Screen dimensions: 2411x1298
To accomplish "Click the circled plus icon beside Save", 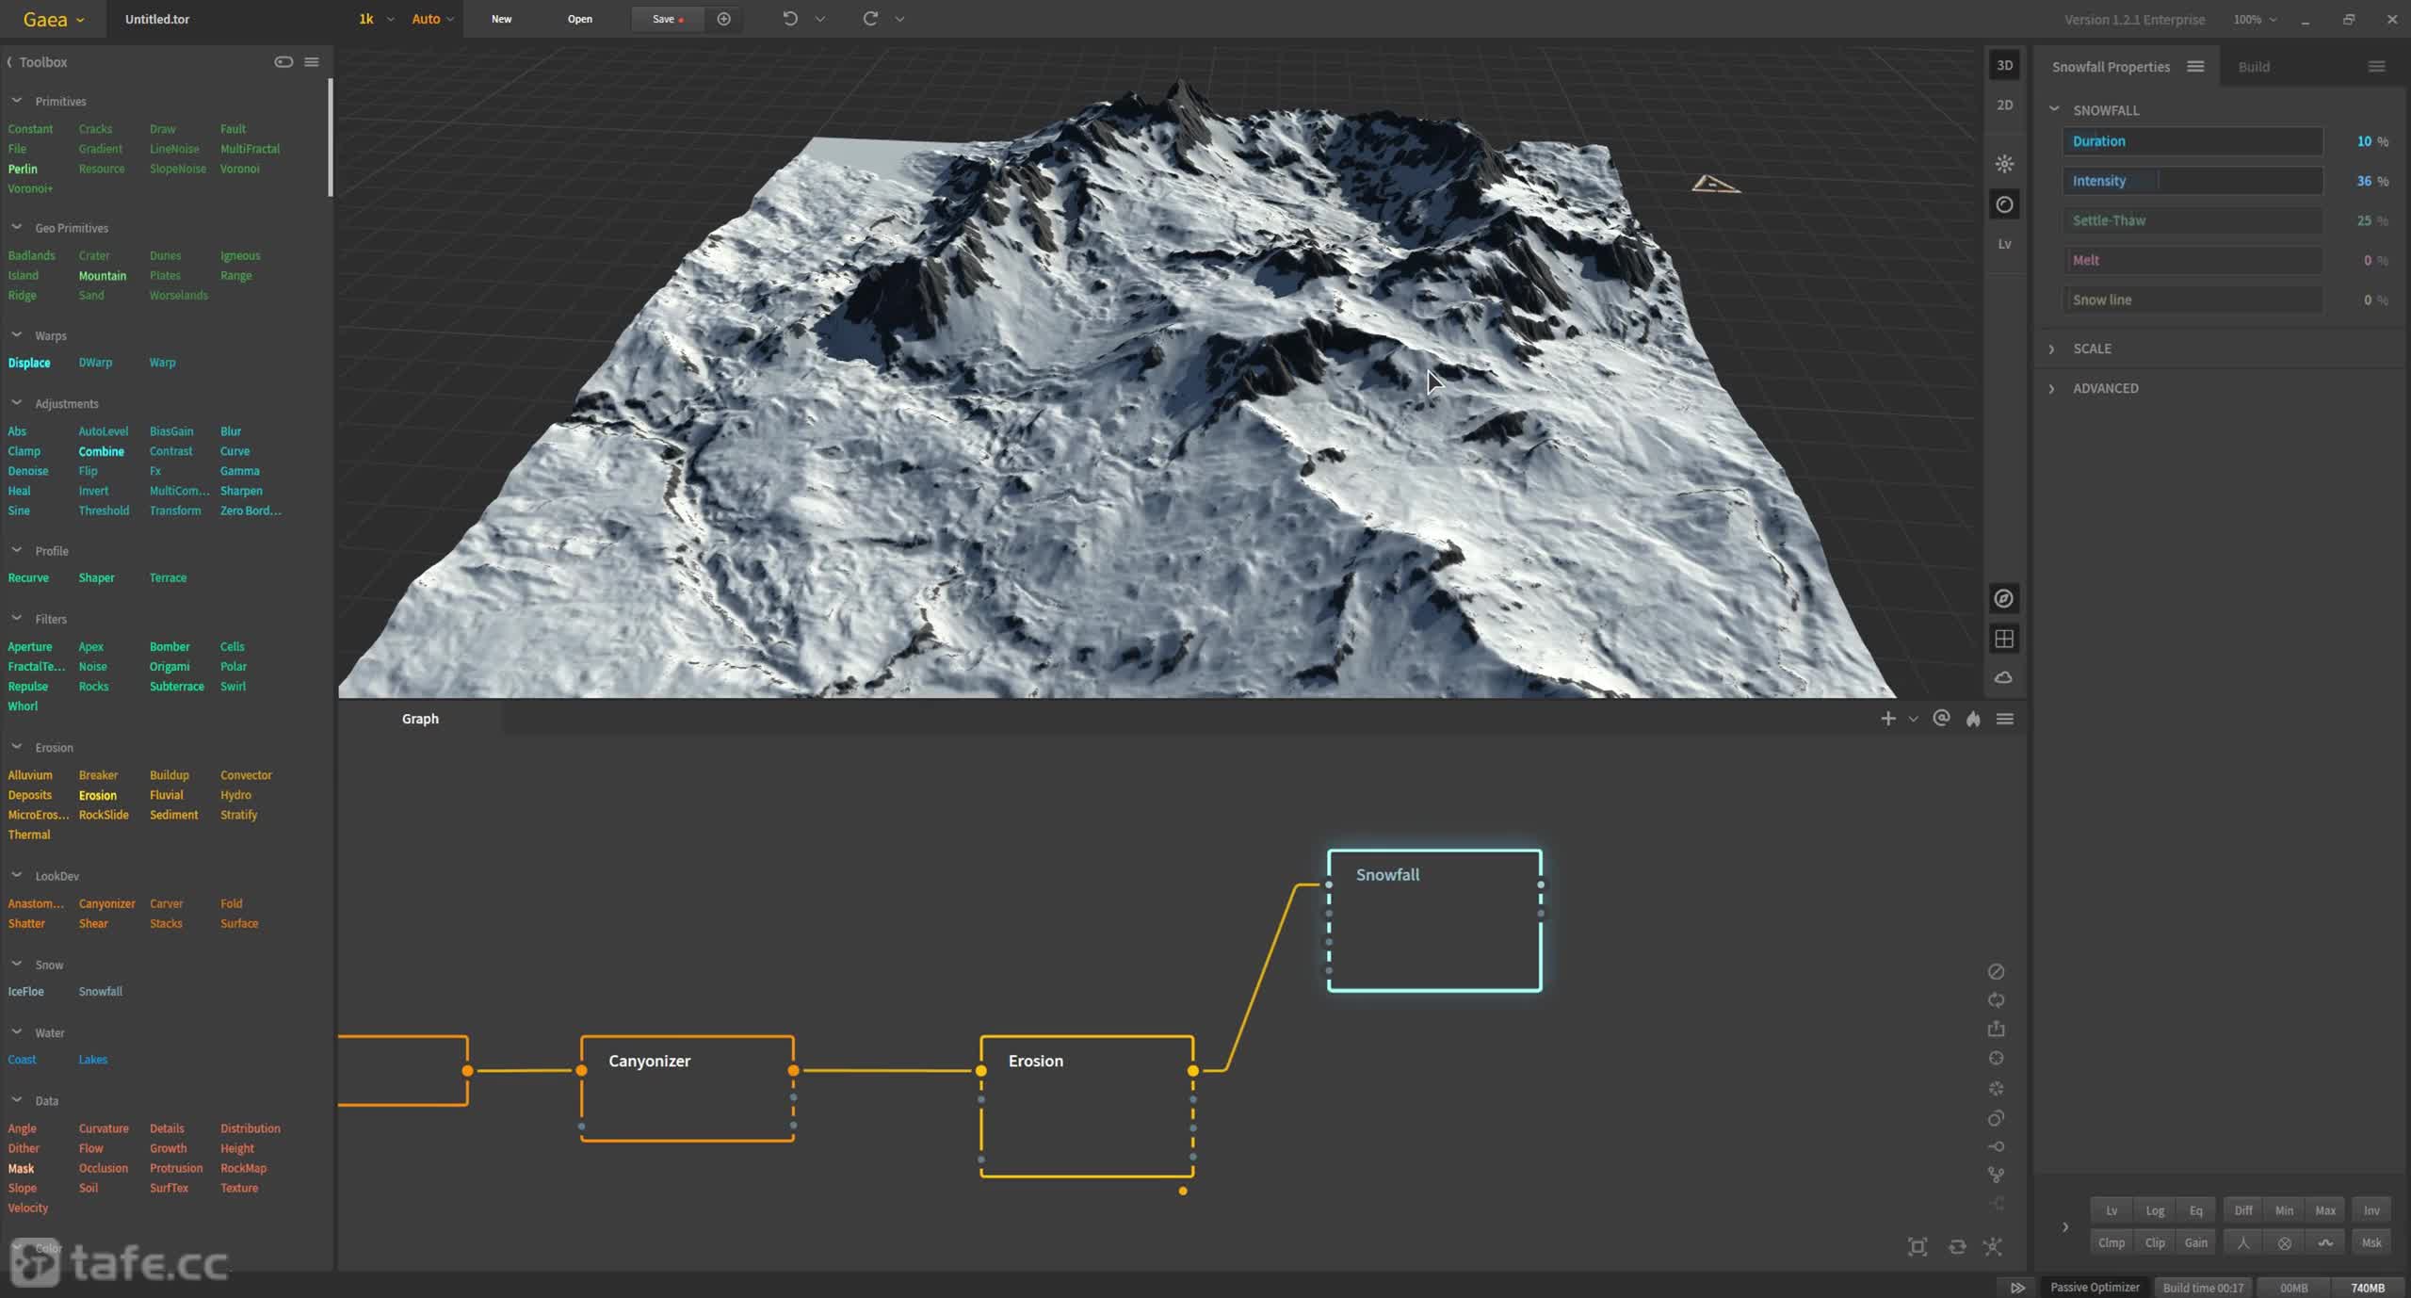I will 723,19.
